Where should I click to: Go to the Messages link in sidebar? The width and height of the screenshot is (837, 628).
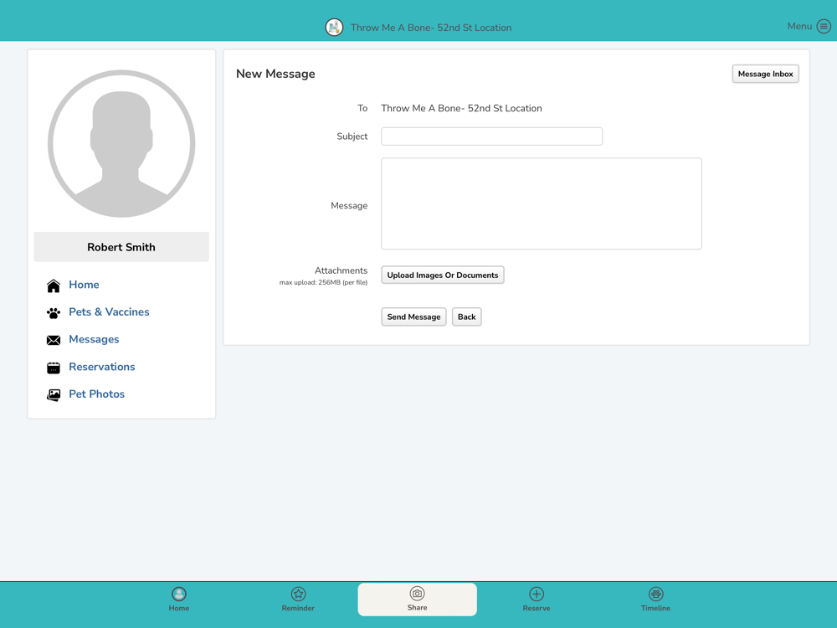coord(94,339)
